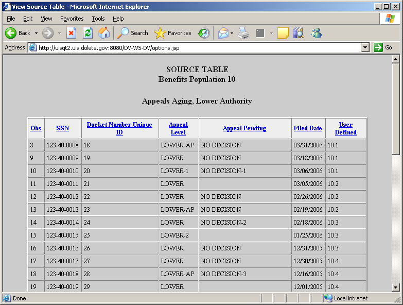Open the Search pane button
Image resolution: width=403 pixels, height=305 pixels.
(133, 33)
